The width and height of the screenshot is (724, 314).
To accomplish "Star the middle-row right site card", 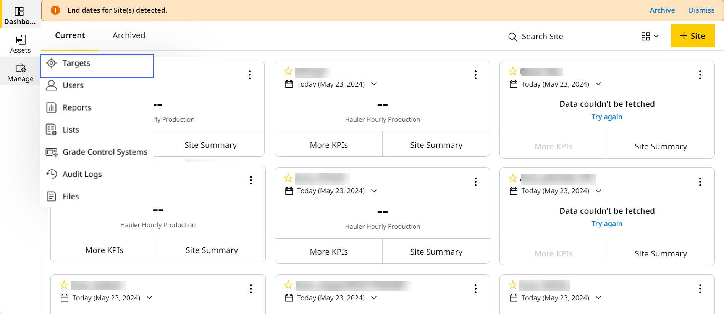I will [513, 178].
